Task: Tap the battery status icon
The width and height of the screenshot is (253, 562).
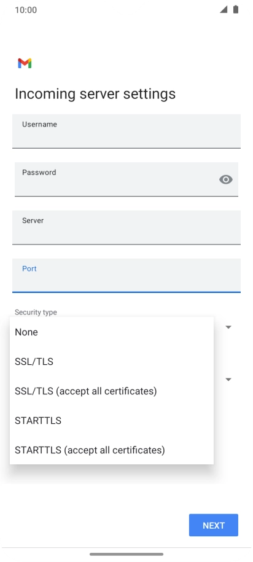Action: 236,10
